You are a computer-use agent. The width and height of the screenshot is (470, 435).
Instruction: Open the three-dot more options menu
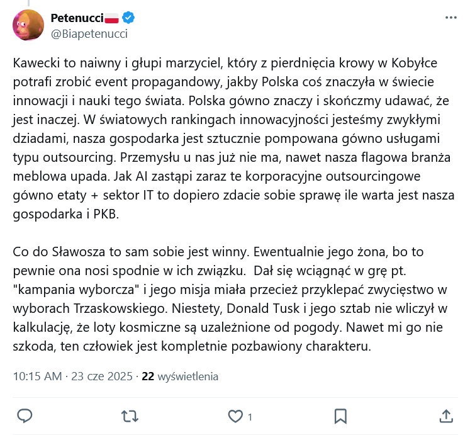click(x=451, y=18)
